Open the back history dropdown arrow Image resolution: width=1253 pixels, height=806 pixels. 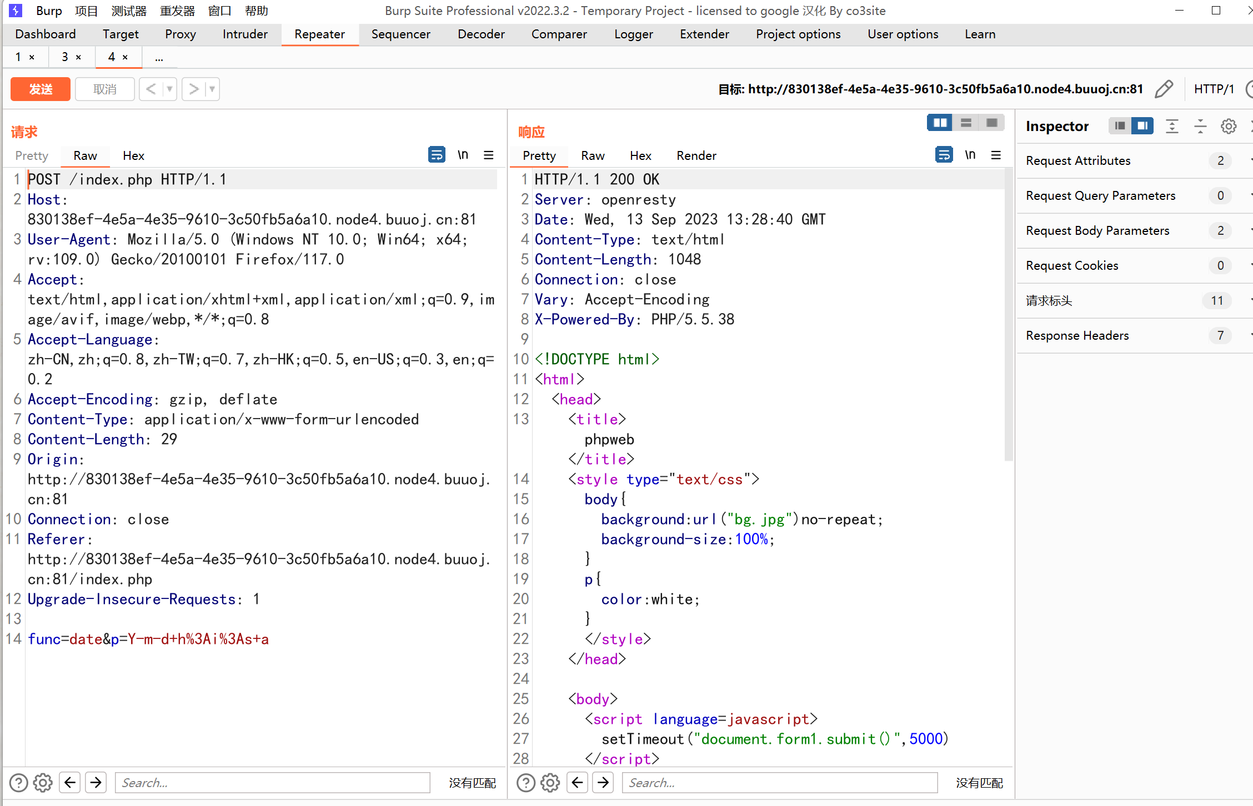click(x=169, y=89)
